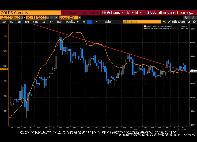Toggle orange Altin Fon Sepeti legend swatch
Screen dimensions: 197x142
[x=145, y=29]
